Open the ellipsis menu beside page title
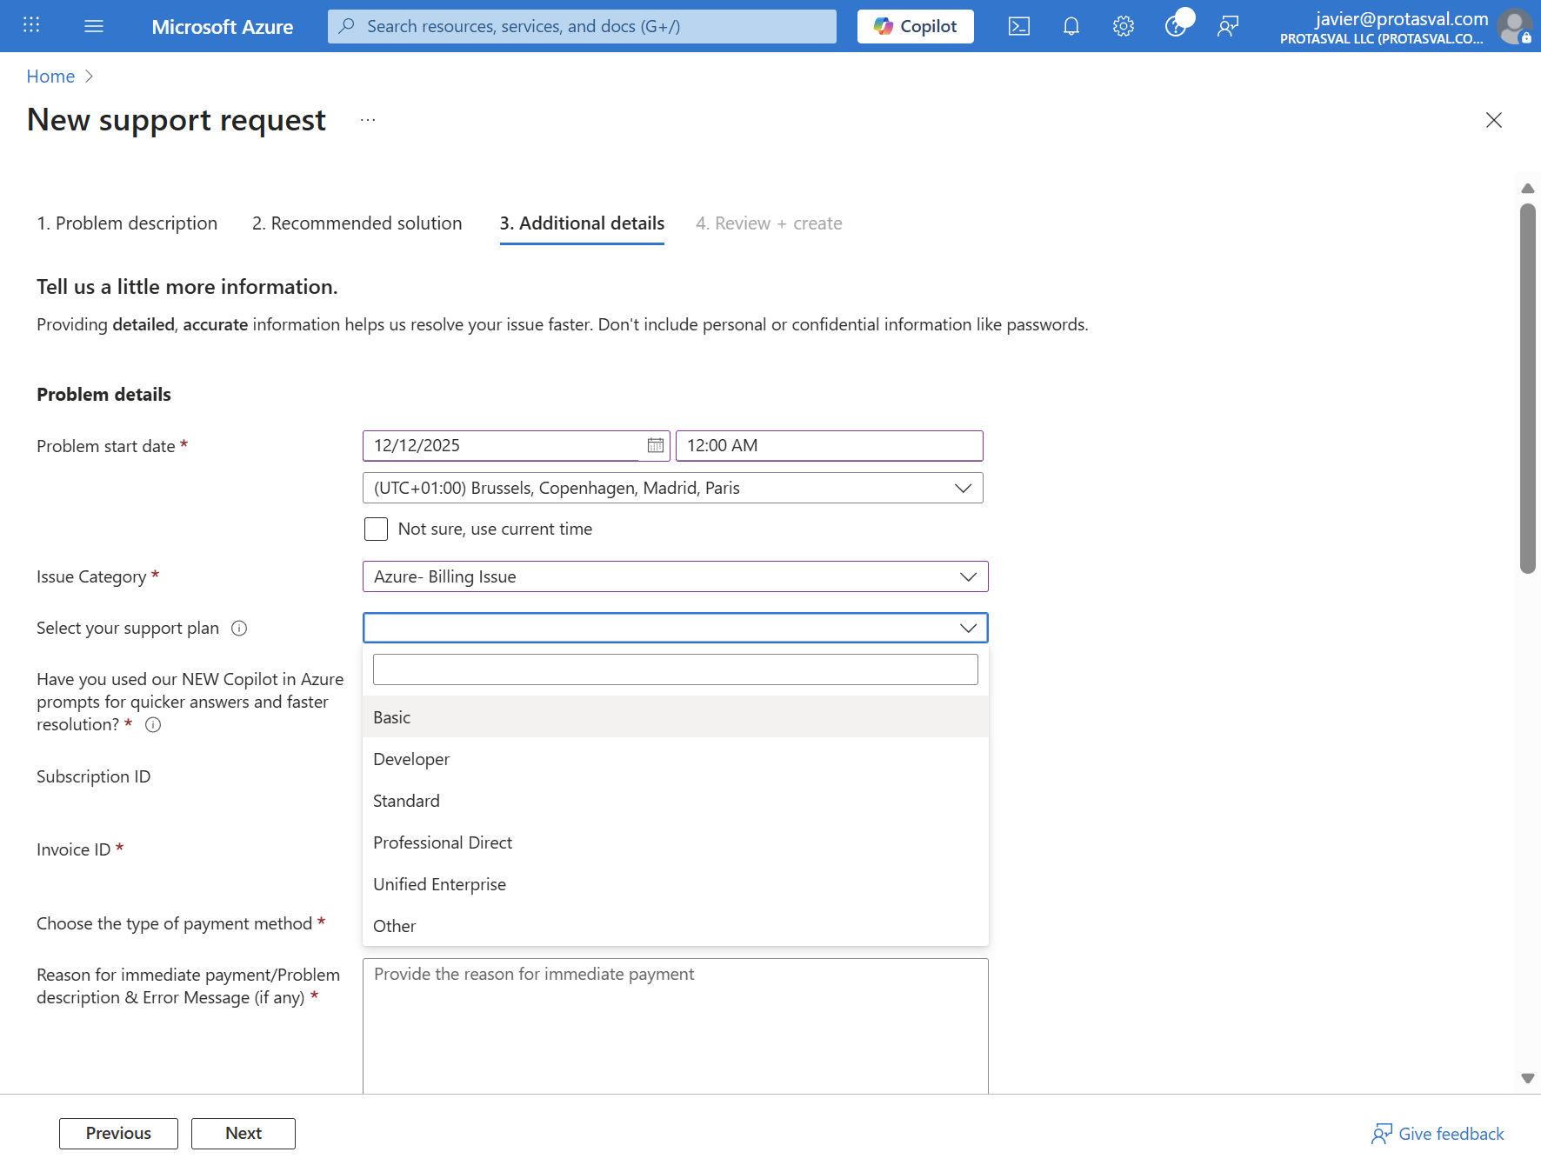 [368, 120]
